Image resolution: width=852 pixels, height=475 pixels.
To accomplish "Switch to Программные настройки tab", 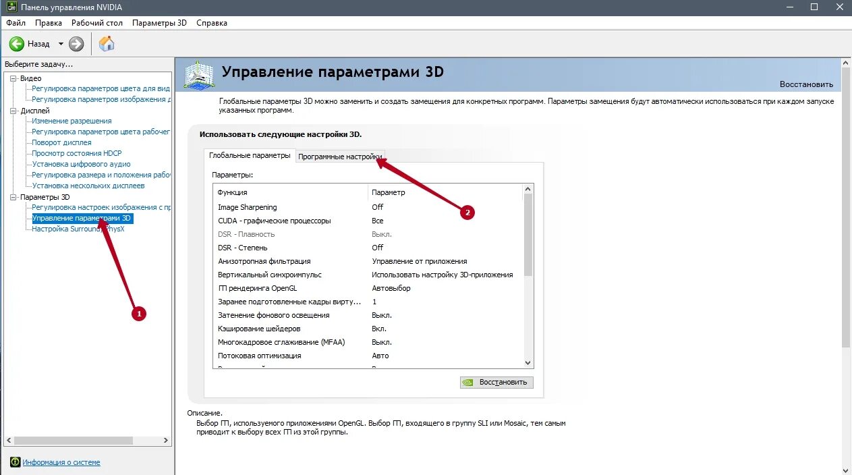I will coord(340,156).
